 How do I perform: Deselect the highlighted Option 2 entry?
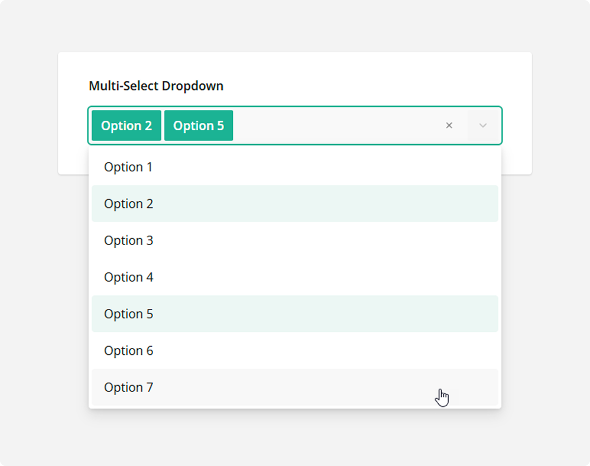[x=128, y=204]
